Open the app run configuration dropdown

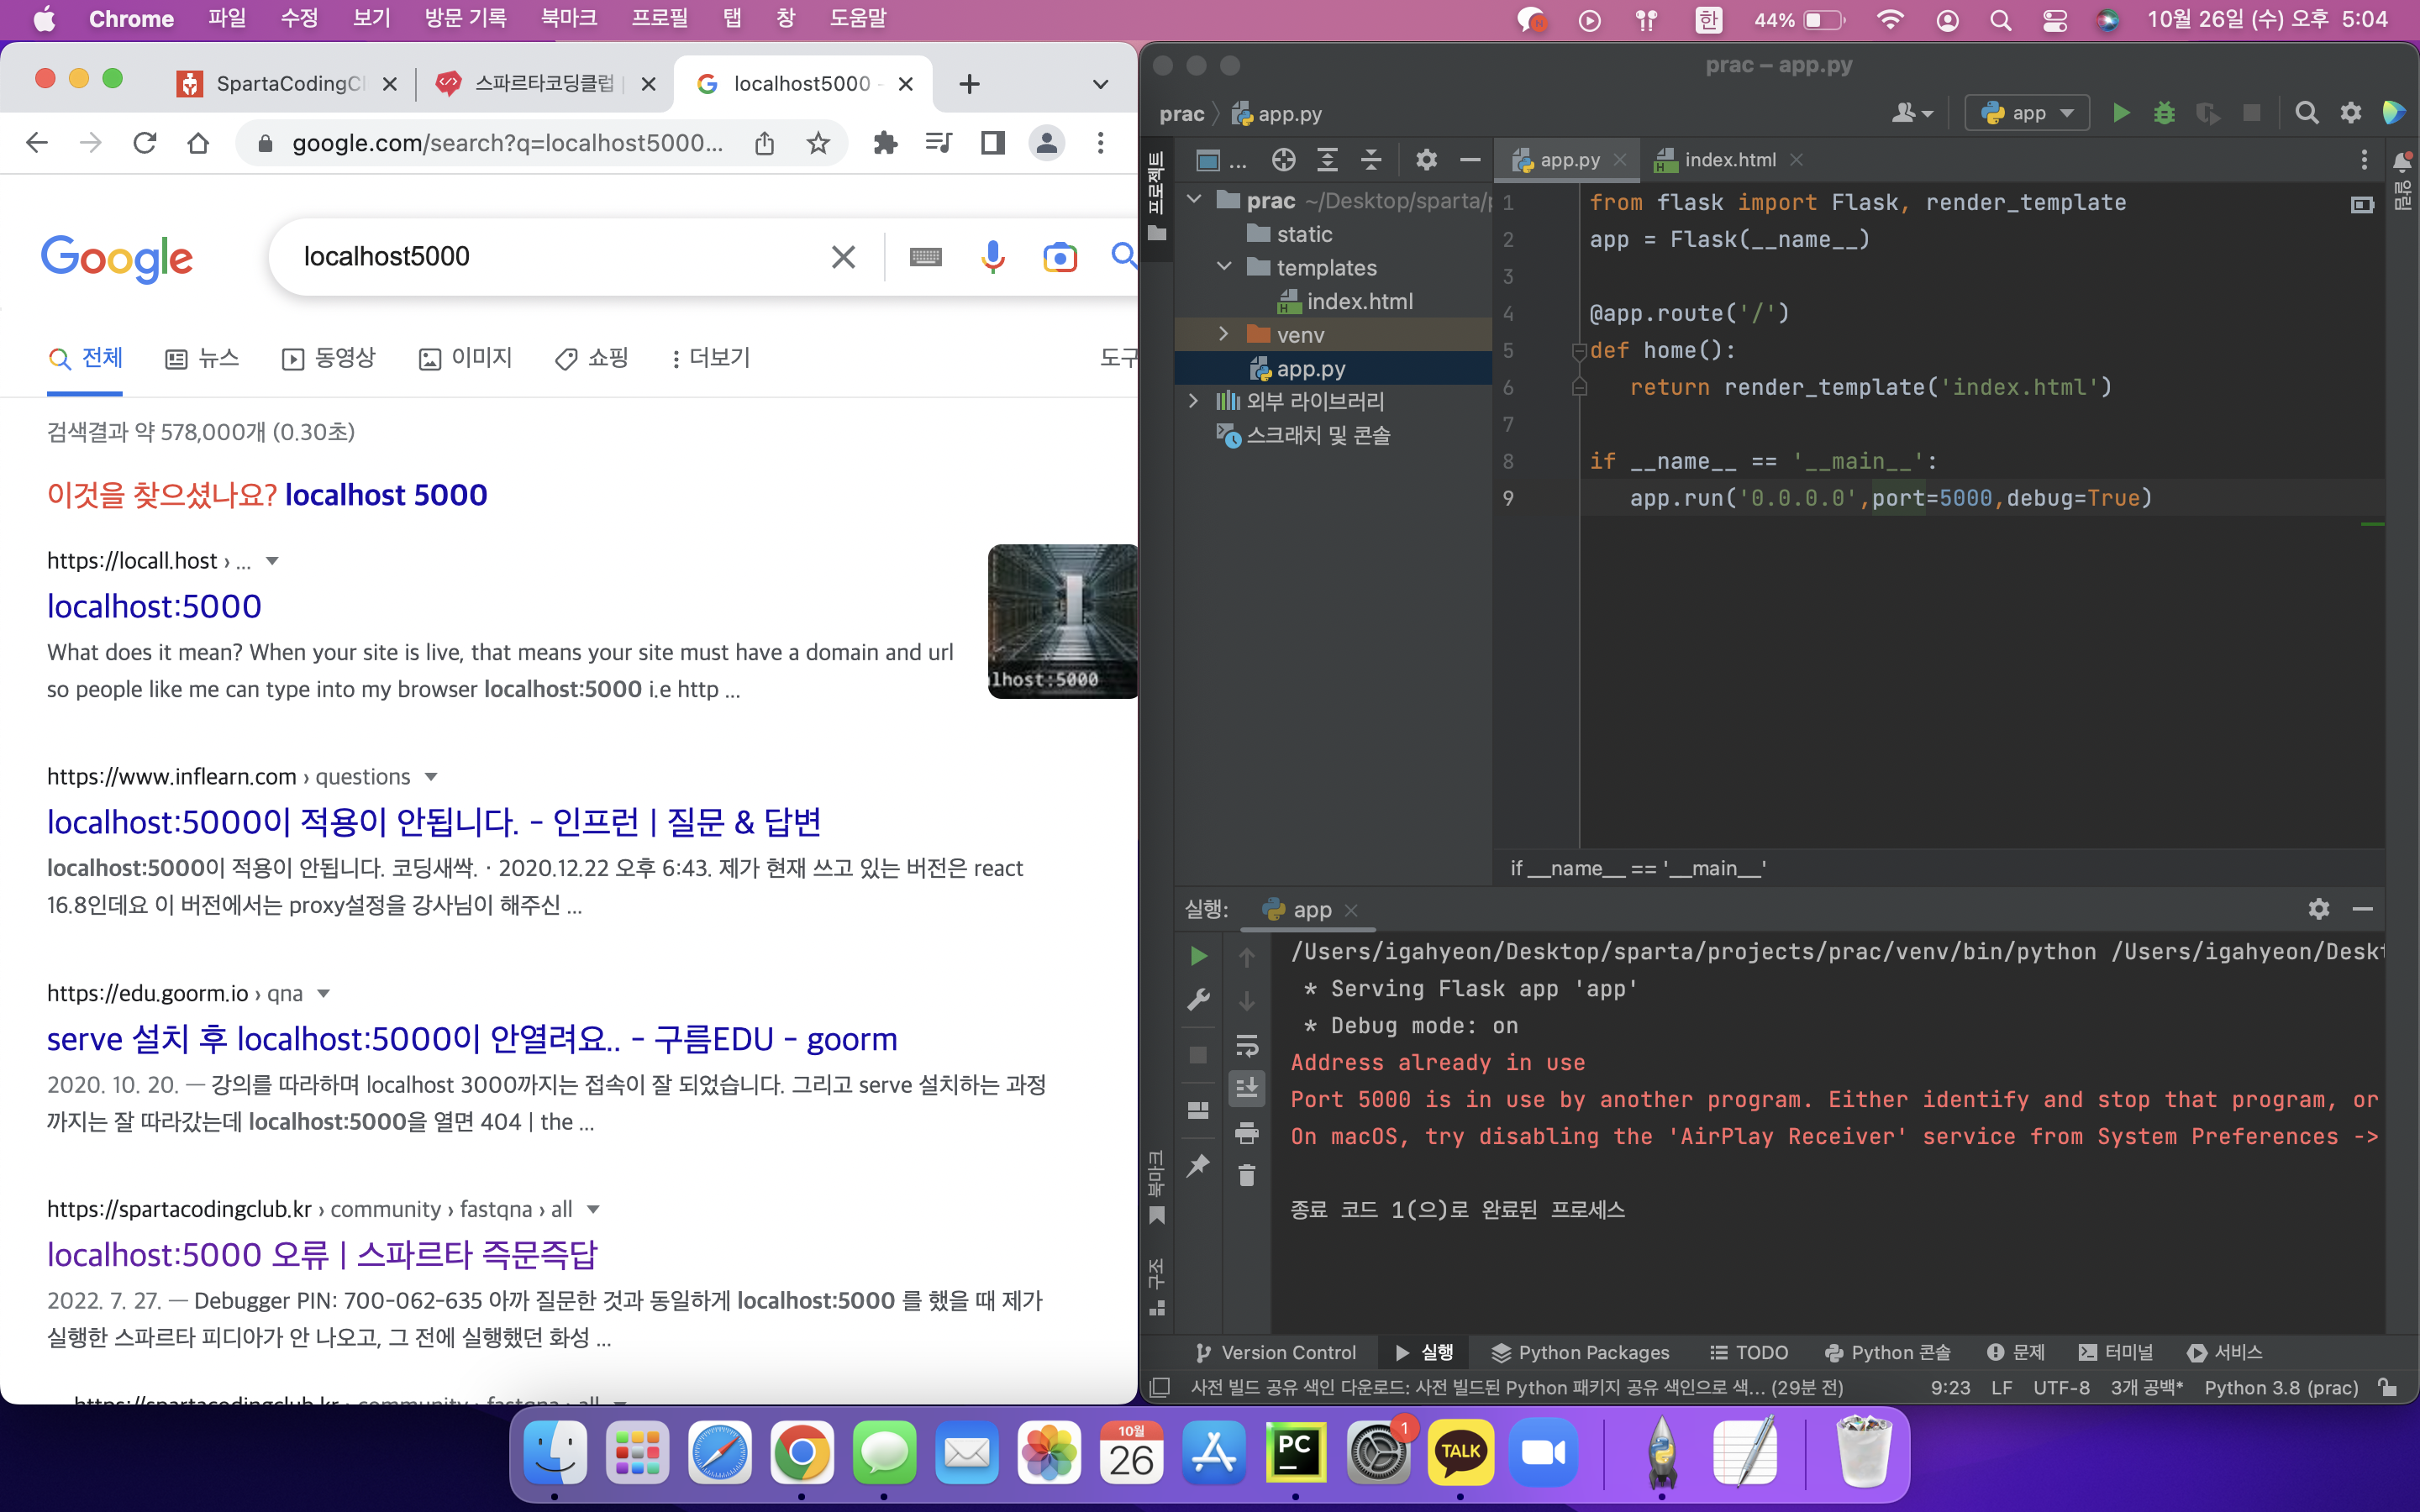pos(2027,113)
